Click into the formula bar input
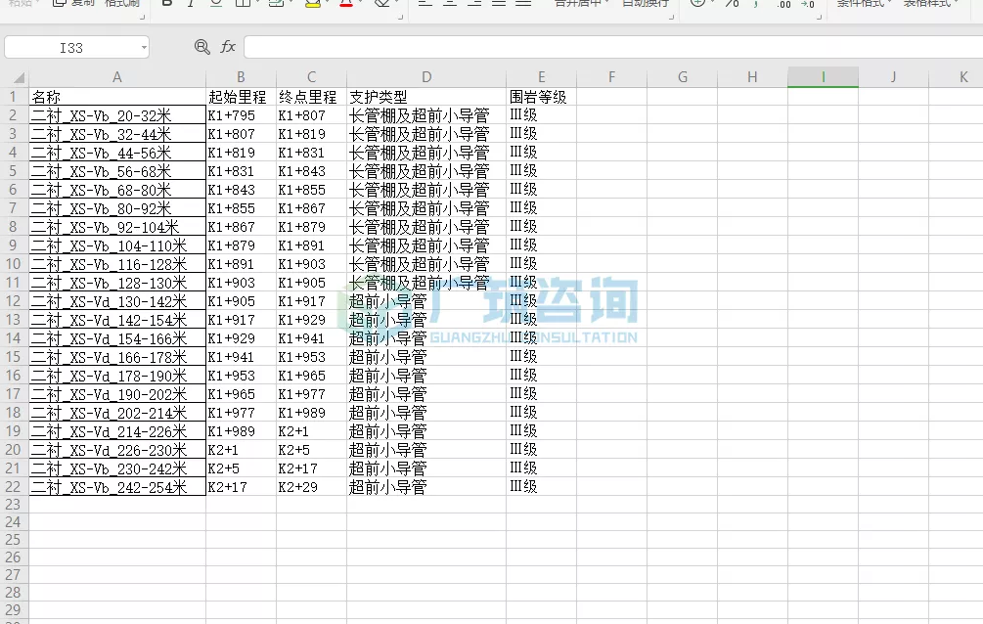 pos(613,47)
